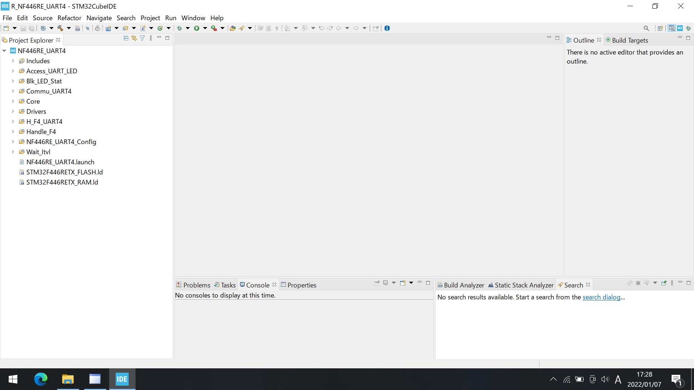Open the Debug dropdown arrow
This screenshot has width=694, height=390.
tap(188, 28)
